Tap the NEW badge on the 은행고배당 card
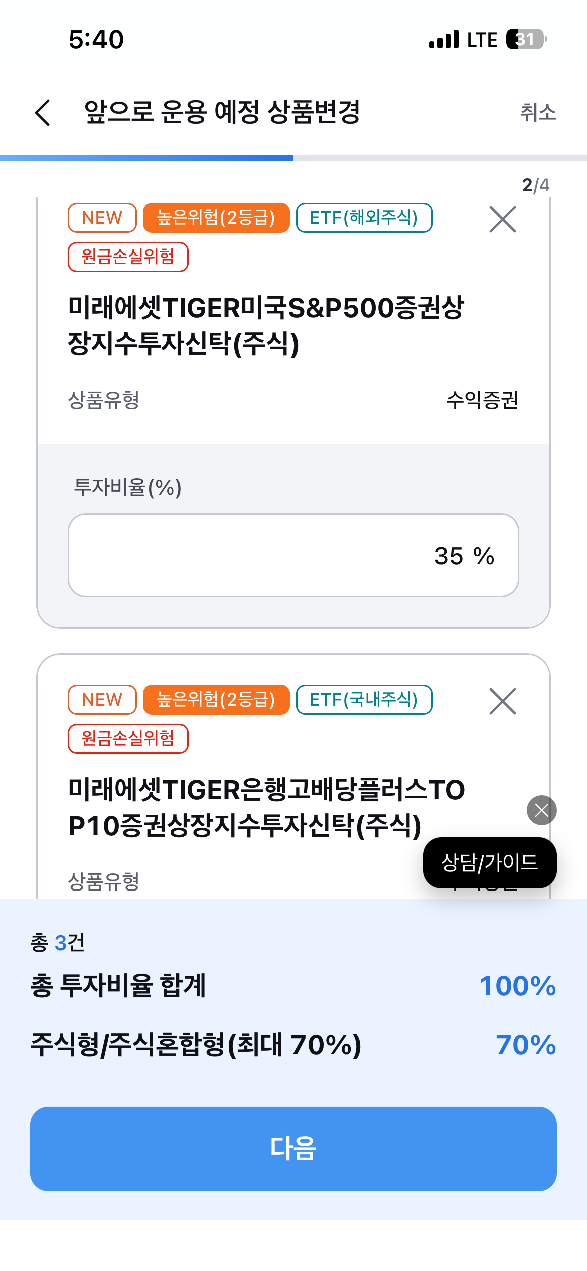587x1271 pixels. coord(102,699)
